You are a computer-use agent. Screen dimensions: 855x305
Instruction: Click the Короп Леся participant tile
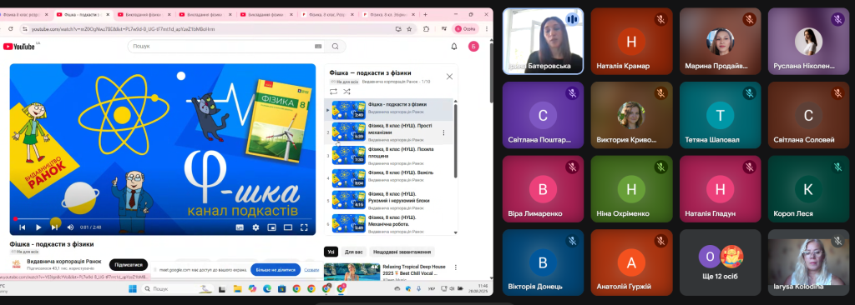coord(808,188)
